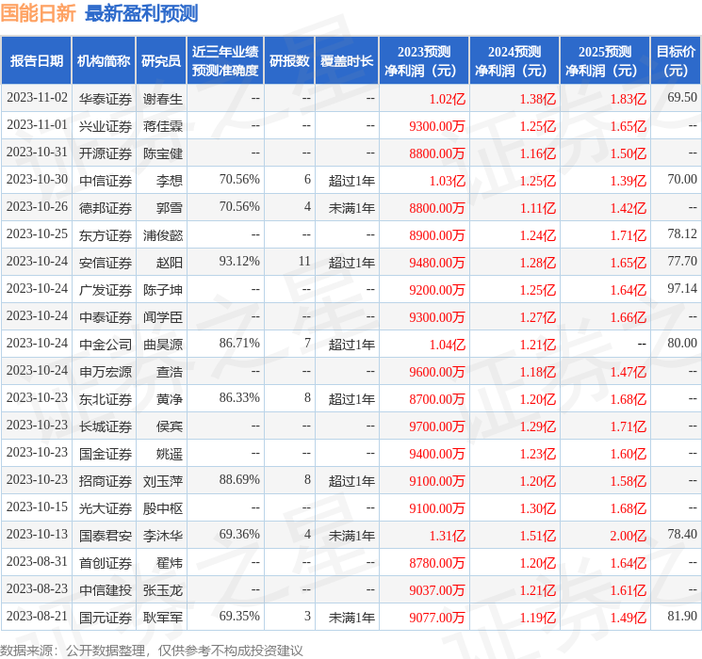Click the 2.00亿 2025 forecast value

629,536
